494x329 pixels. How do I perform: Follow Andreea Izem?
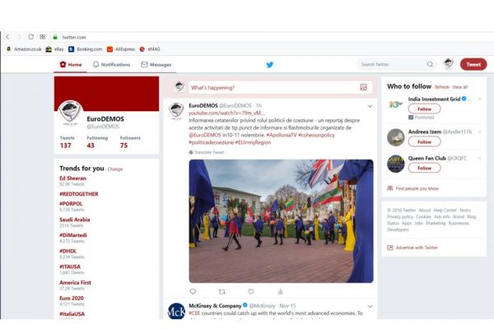tap(424, 142)
